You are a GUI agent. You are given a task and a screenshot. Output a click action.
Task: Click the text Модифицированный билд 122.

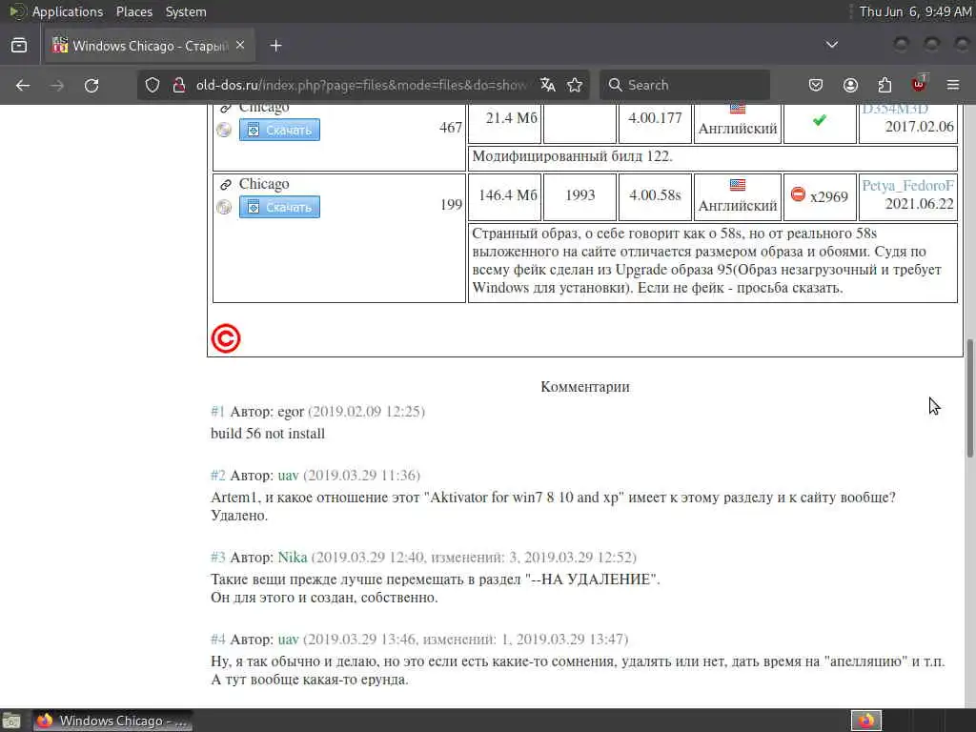click(572, 156)
